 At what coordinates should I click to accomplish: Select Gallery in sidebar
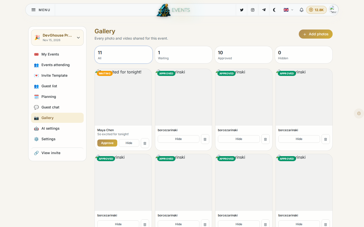click(x=57, y=118)
